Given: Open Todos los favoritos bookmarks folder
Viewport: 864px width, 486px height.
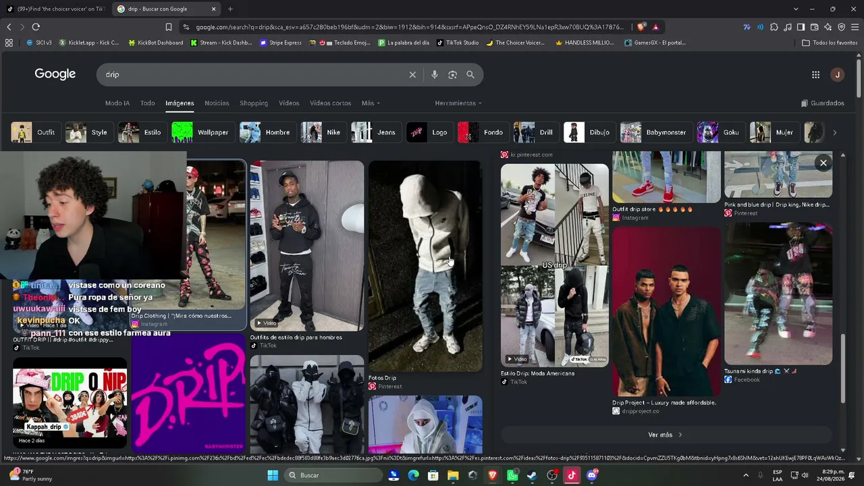Looking at the screenshot, I should click(830, 43).
